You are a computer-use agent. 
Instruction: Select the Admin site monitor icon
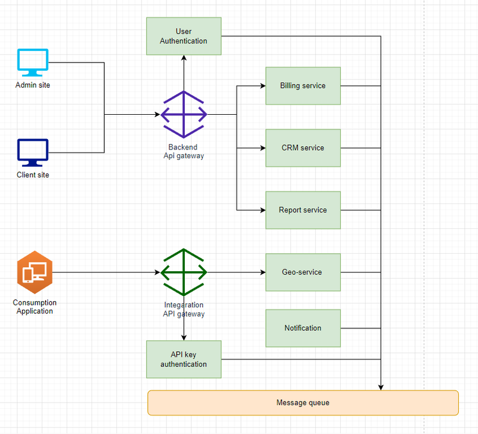pyautogui.click(x=32, y=63)
